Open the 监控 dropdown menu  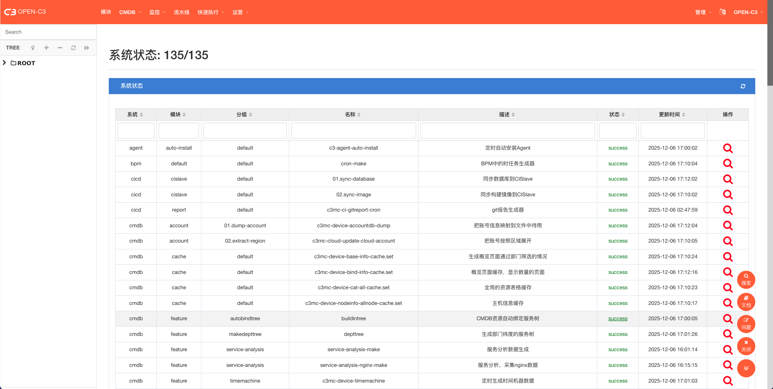pos(157,12)
